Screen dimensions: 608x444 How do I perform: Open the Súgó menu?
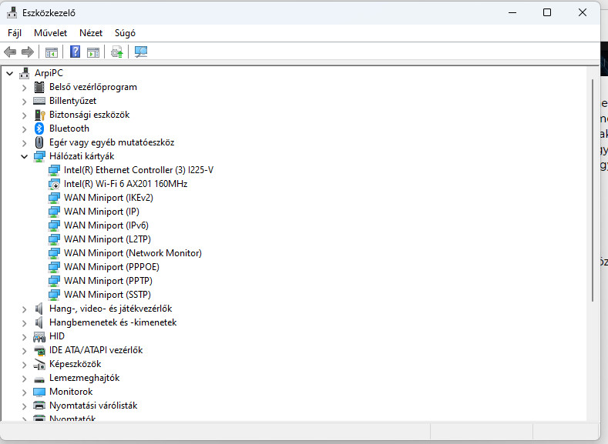(125, 33)
